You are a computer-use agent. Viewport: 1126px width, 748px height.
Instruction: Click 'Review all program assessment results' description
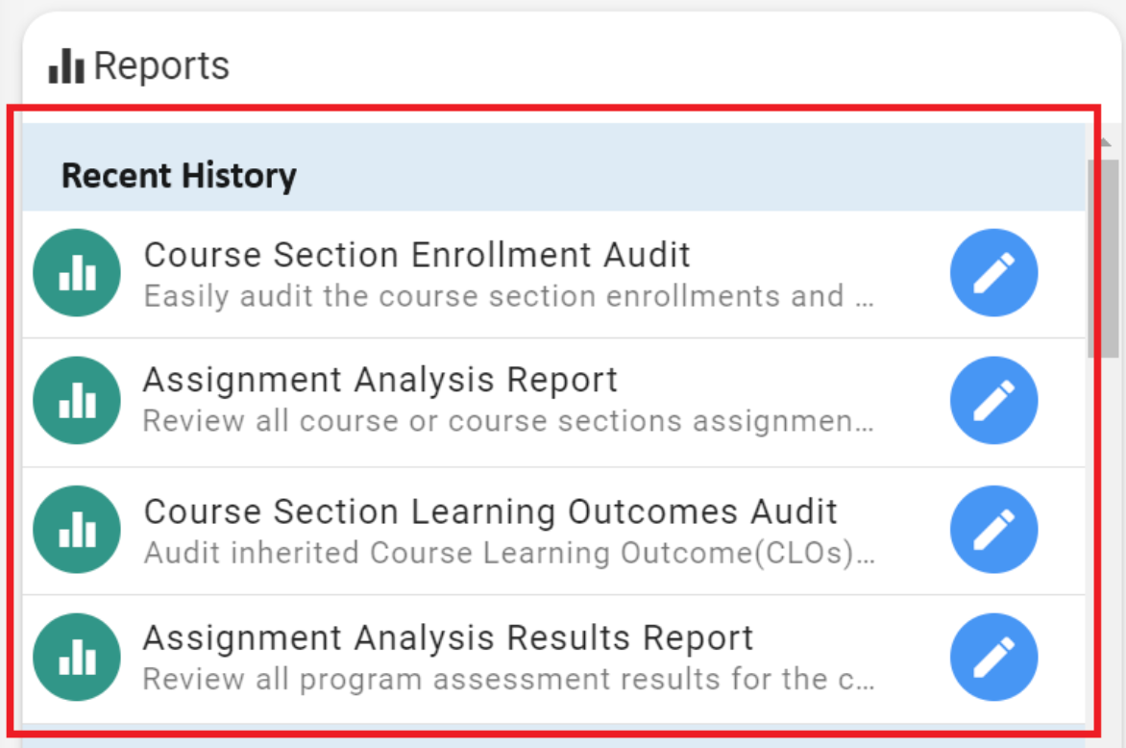[508, 680]
